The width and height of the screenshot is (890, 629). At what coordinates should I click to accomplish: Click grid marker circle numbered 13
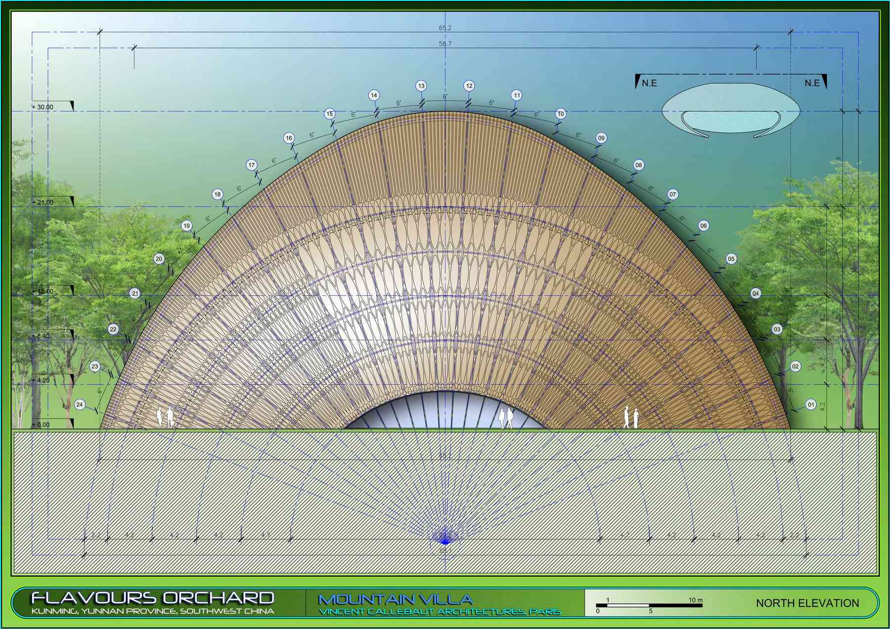point(421,86)
